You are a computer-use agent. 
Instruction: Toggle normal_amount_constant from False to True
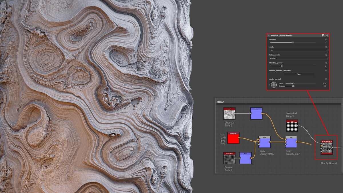[x=299, y=74]
